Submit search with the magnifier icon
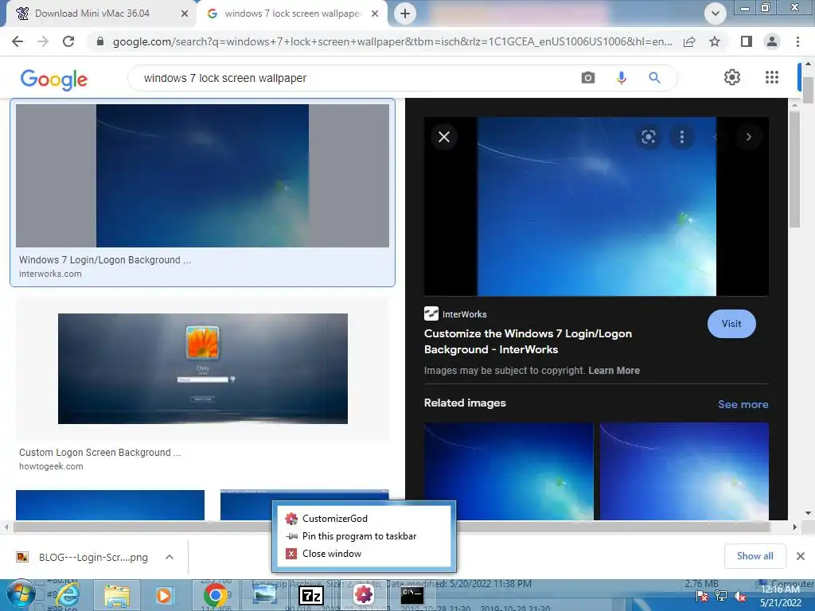The height and width of the screenshot is (611, 815). coord(654,78)
